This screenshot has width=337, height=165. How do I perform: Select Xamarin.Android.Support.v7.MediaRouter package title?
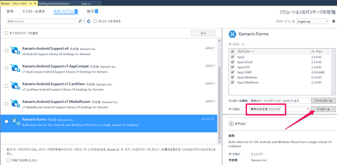pyautogui.click(x=56, y=102)
